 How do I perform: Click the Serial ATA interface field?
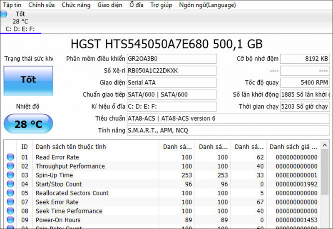pos(171,82)
